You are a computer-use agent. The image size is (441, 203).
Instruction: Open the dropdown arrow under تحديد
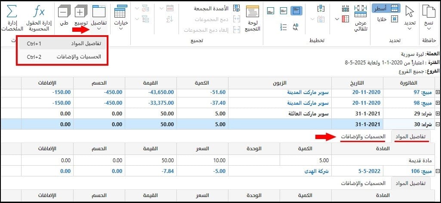[410, 29]
